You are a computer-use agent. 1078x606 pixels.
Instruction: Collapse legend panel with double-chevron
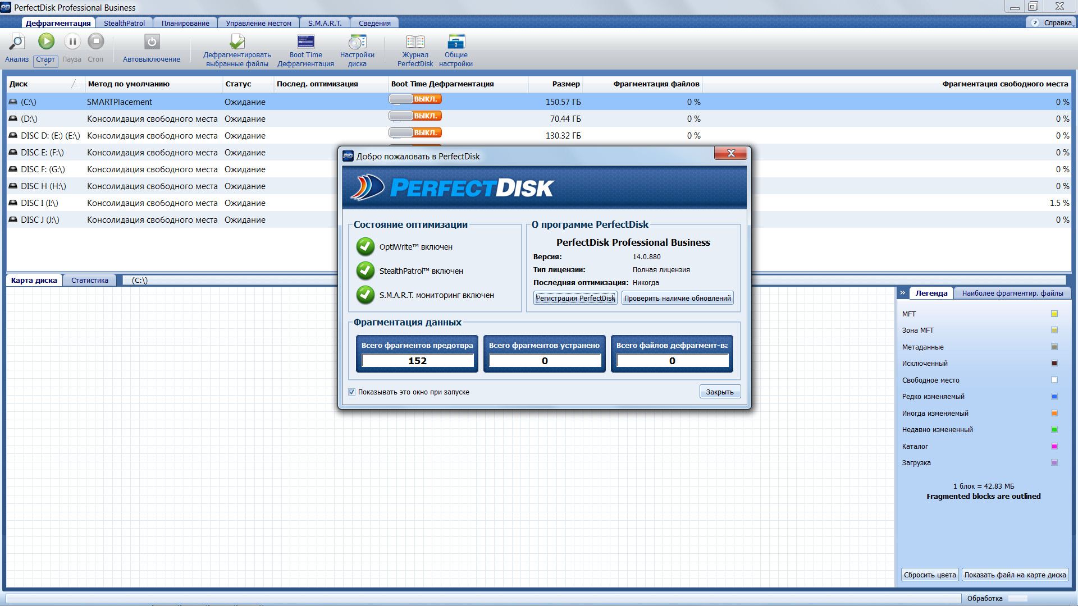pos(902,293)
